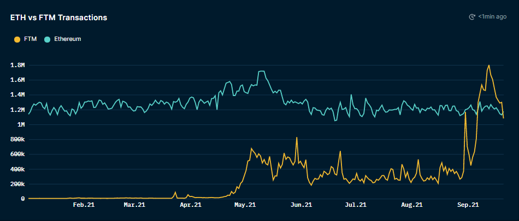Click the teal Ethereum legend dot
This screenshot has height=221, width=519.
tap(48, 39)
